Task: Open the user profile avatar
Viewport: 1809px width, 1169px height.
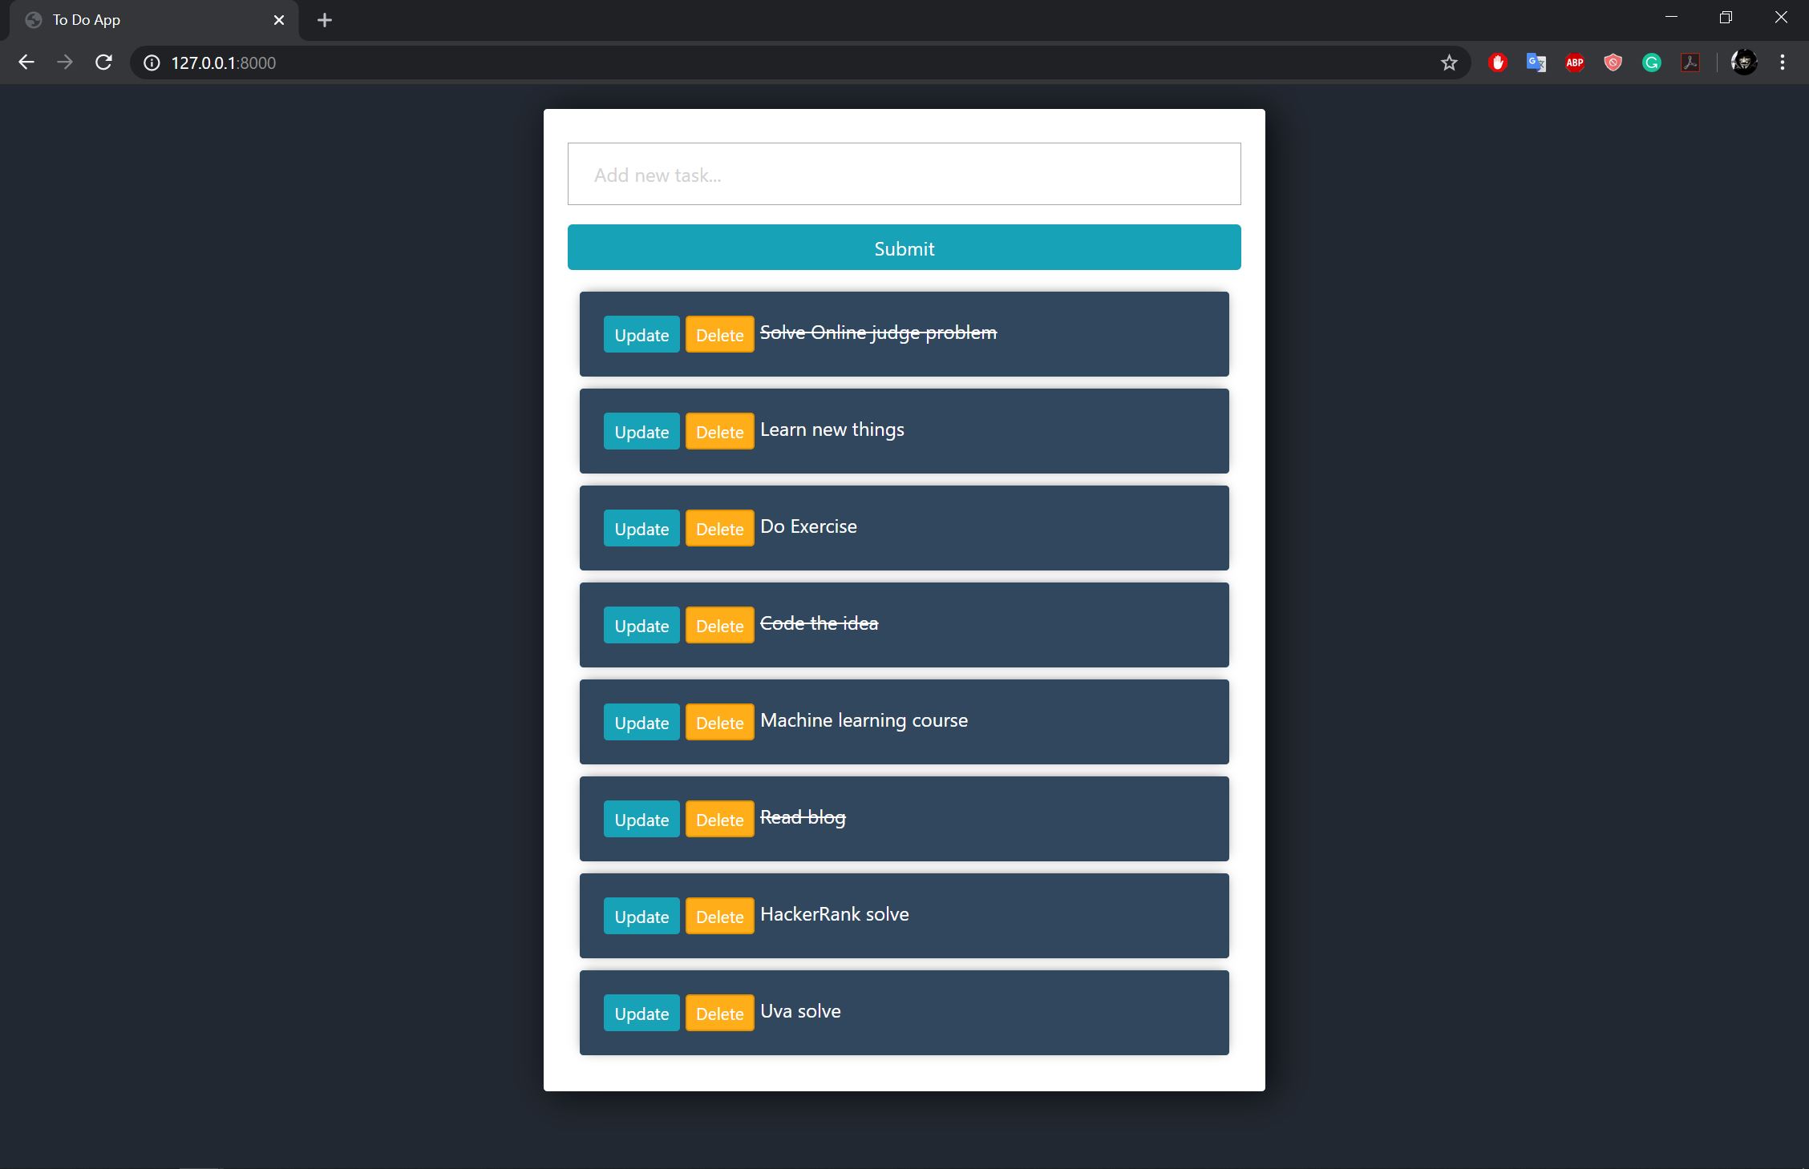Action: [1743, 62]
